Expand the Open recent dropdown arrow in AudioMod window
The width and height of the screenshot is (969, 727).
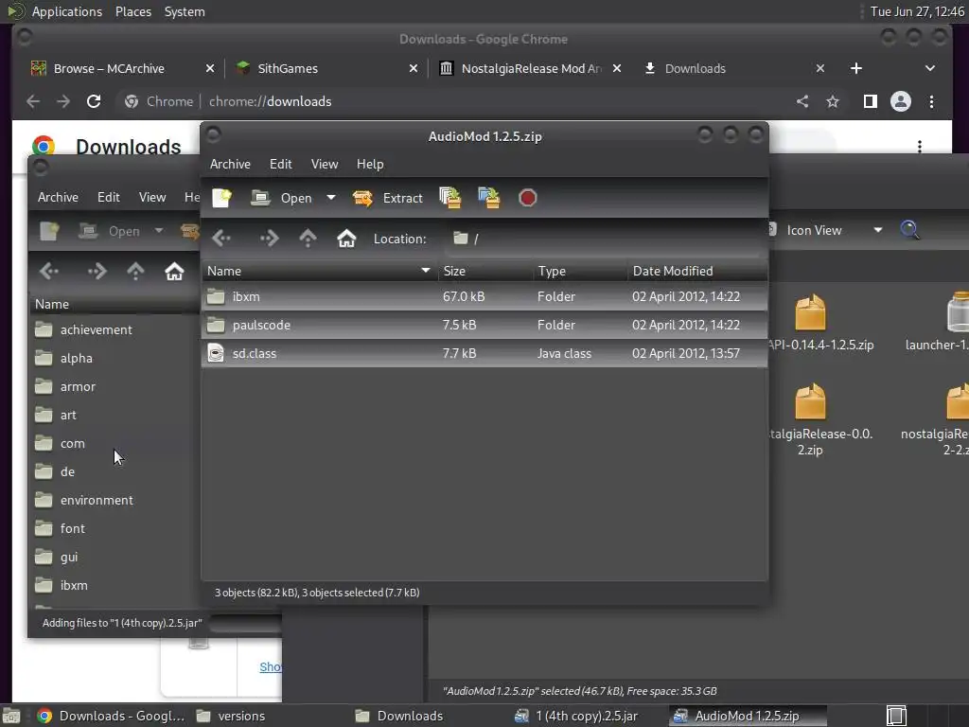(331, 198)
